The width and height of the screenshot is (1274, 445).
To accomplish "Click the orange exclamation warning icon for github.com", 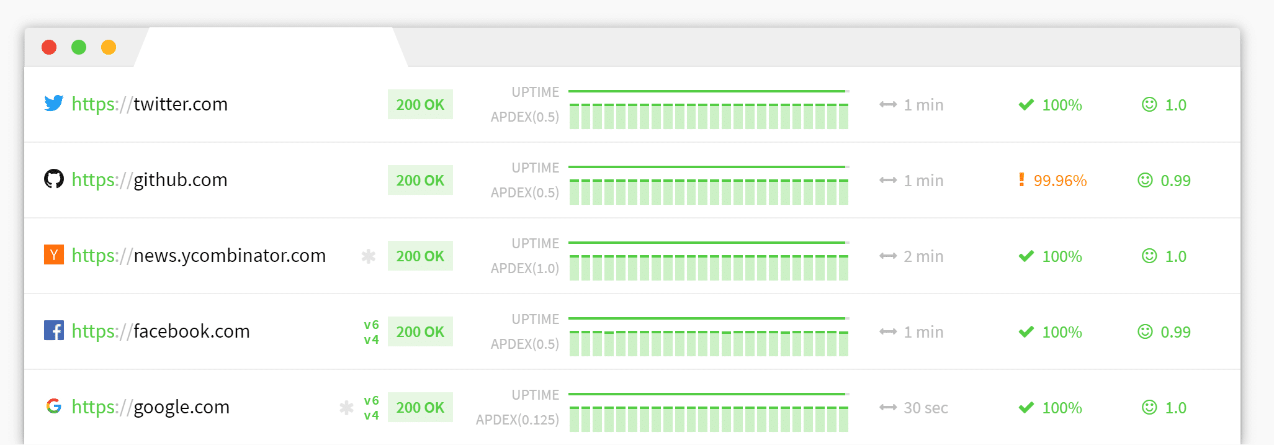I will pos(1021,180).
